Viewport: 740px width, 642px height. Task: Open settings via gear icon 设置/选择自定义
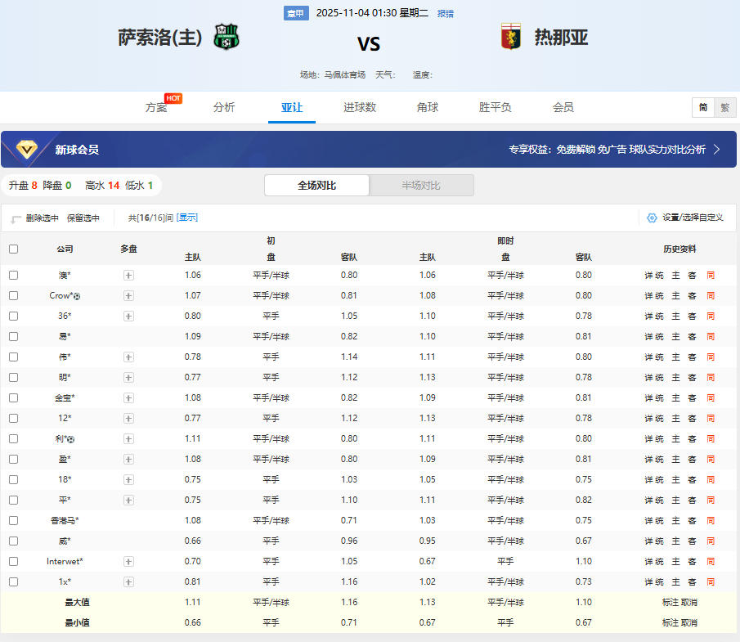click(x=652, y=218)
